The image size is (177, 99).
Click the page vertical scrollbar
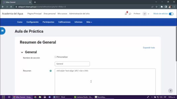[176, 44]
